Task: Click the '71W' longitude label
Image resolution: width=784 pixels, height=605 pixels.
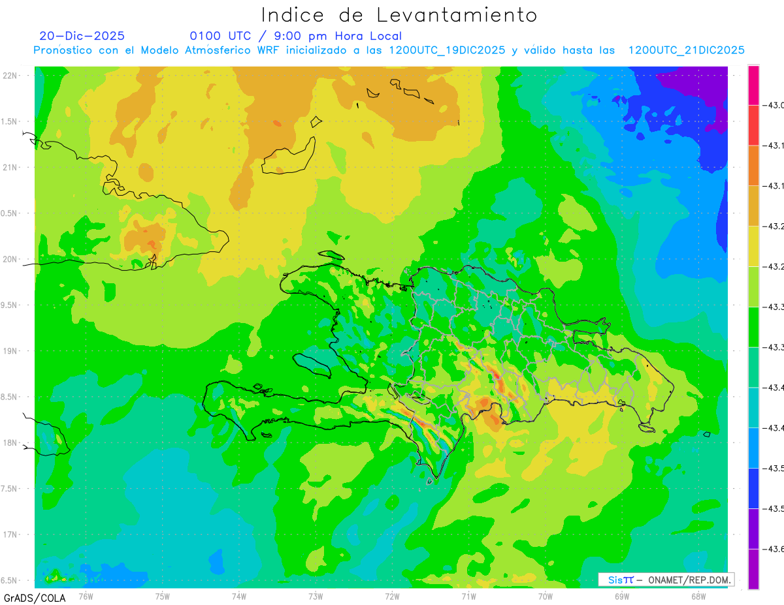Action: click(x=468, y=596)
